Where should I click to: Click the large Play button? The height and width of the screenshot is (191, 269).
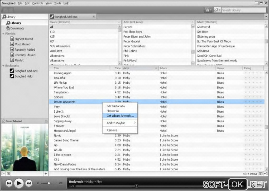coord(19,183)
